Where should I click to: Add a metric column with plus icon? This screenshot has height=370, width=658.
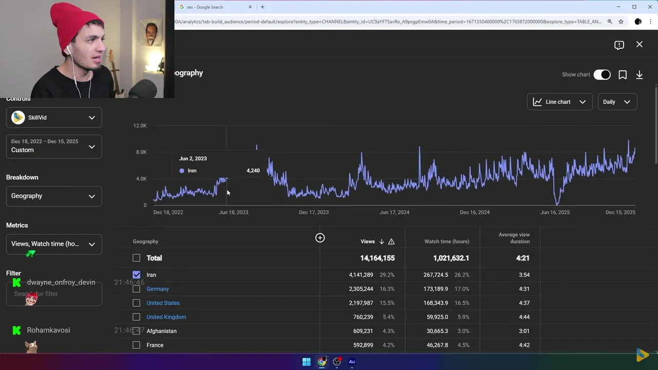(320, 237)
